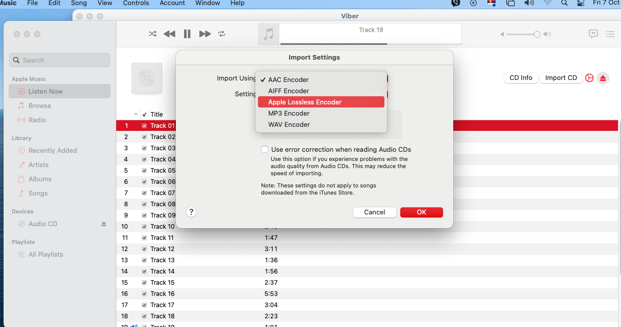This screenshot has width=621, height=327.
Task: Open the Song menu
Action: (x=79, y=3)
